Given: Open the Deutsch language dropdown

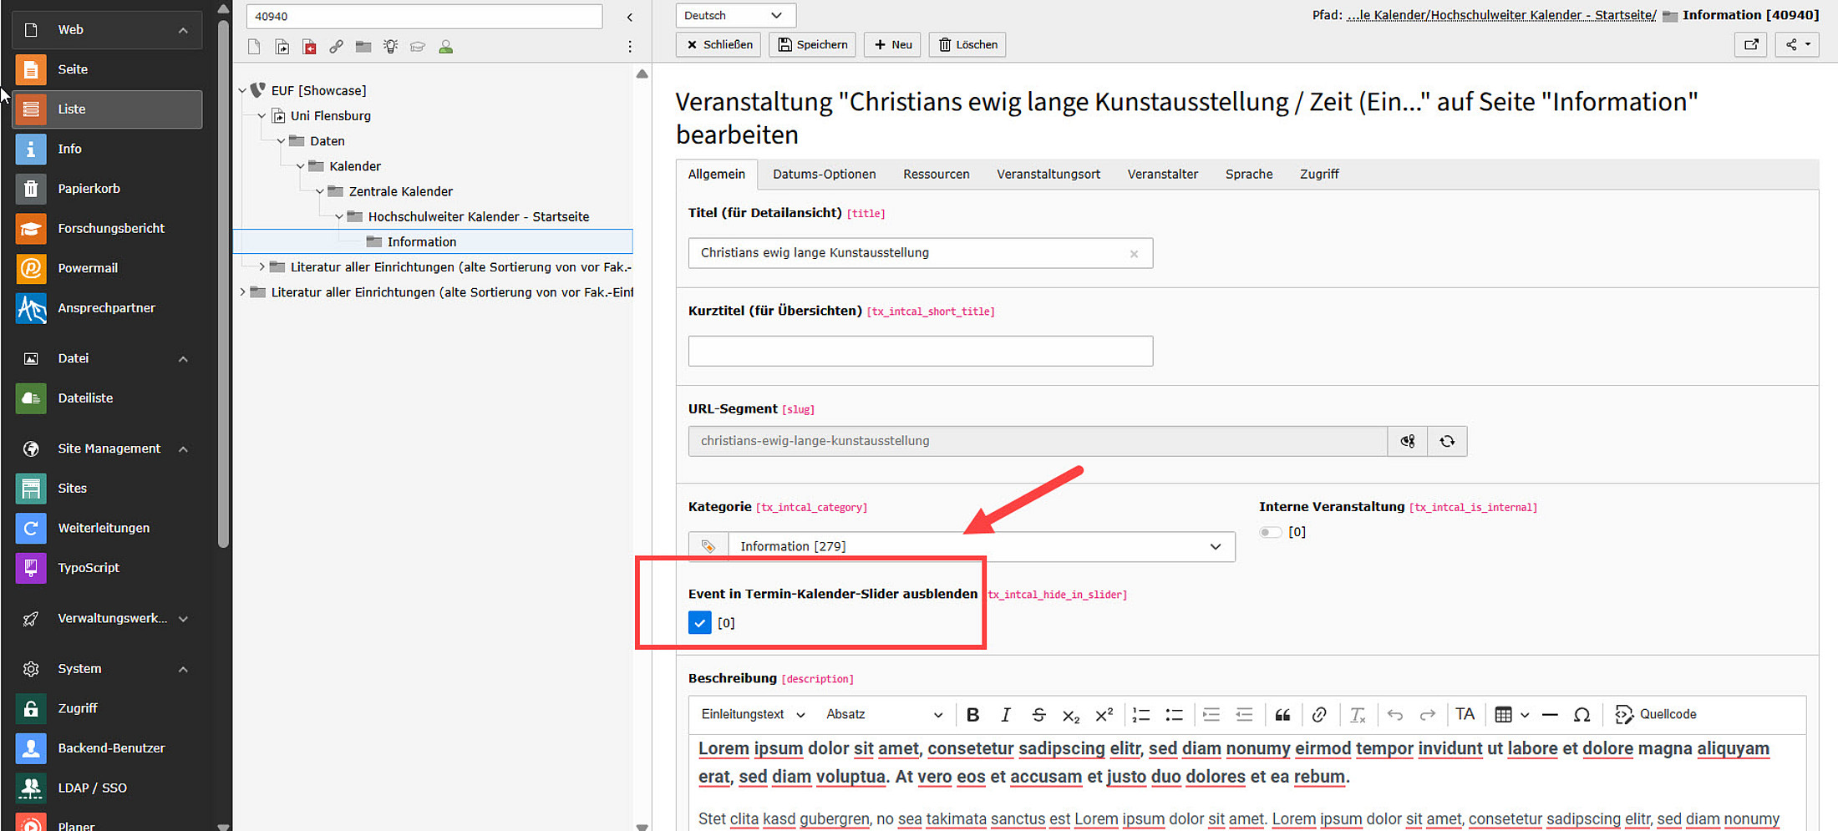Looking at the screenshot, I should [x=734, y=16].
